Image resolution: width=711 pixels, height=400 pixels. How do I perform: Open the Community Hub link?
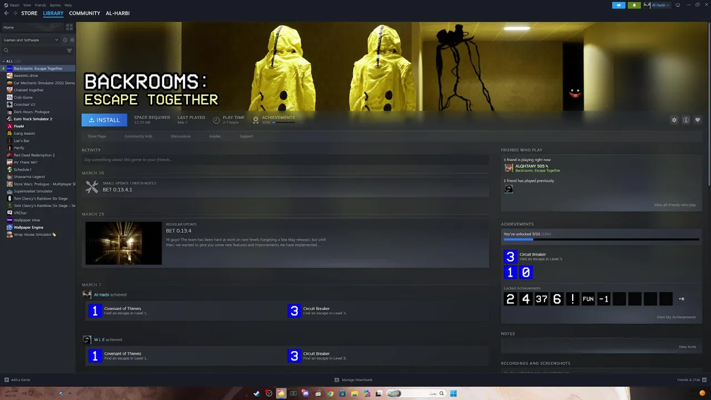click(138, 136)
